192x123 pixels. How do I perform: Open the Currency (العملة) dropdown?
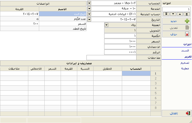click(x=106, y=25)
